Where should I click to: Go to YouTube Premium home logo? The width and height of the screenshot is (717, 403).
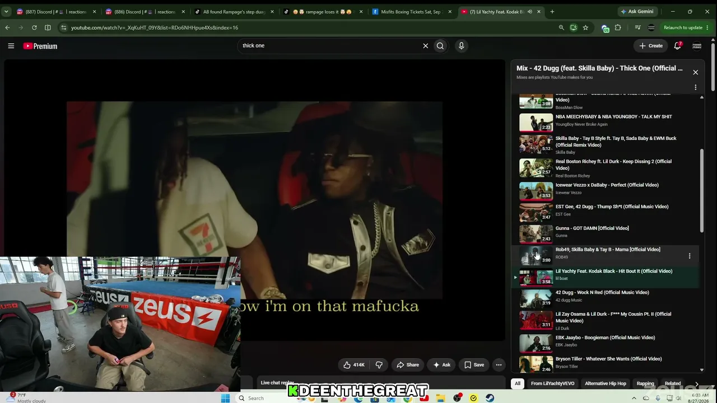pyautogui.click(x=40, y=46)
